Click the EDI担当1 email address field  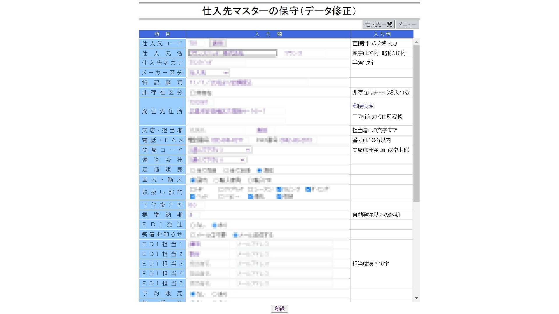[284, 244]
